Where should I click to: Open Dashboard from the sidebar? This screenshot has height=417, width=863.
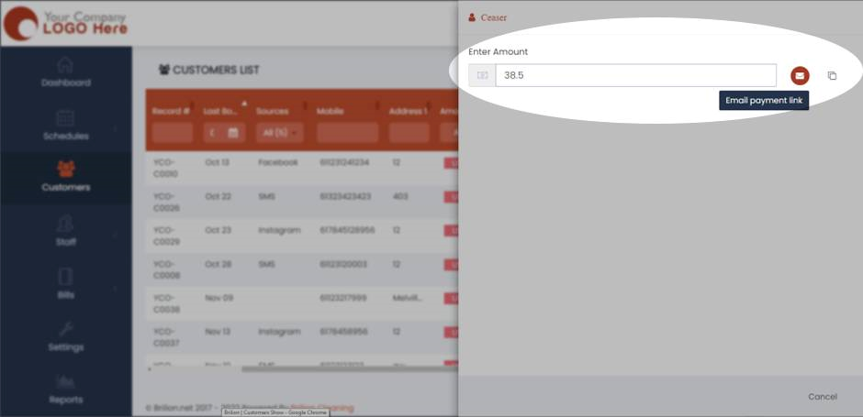pyautogui.click(x=65, y=72)
